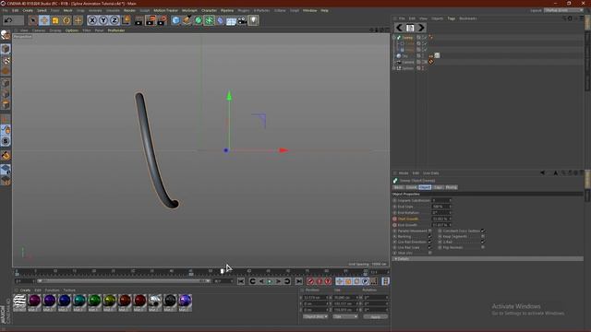Toggle the X axis lock

click(x=92, y=20)
